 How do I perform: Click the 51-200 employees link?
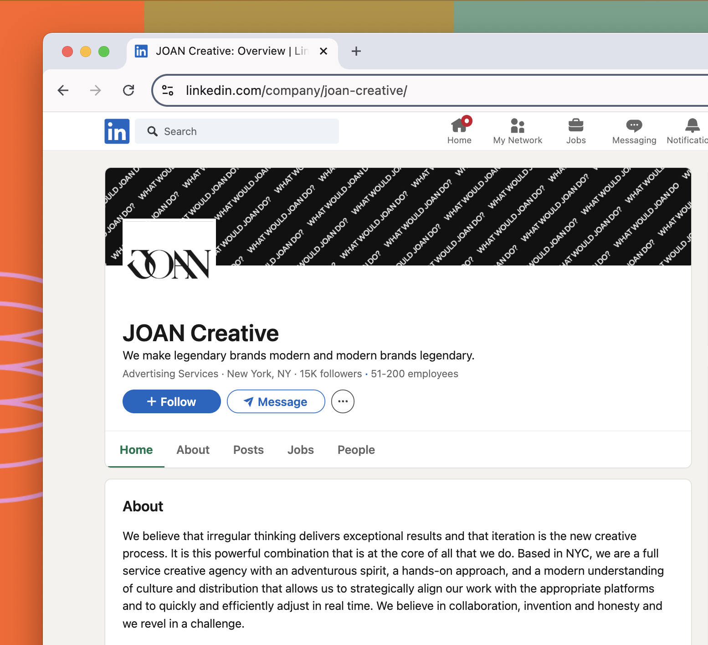coord(415,374)
